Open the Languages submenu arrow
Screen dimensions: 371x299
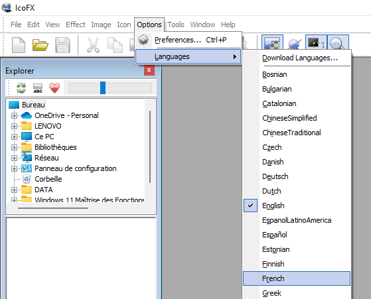(234, 57)
